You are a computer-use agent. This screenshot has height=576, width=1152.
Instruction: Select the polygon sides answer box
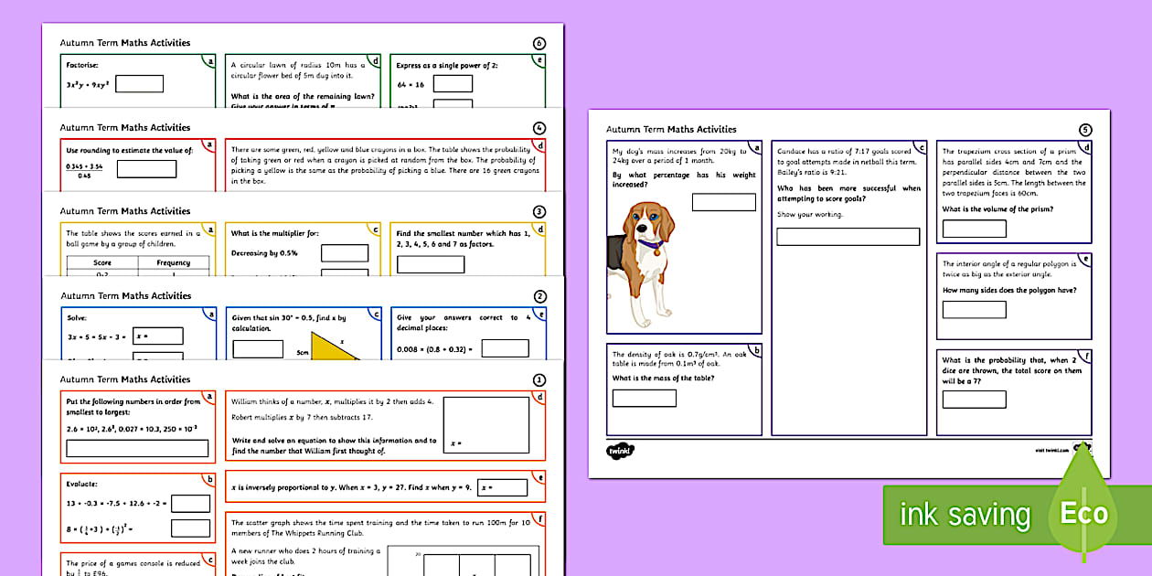974,309
